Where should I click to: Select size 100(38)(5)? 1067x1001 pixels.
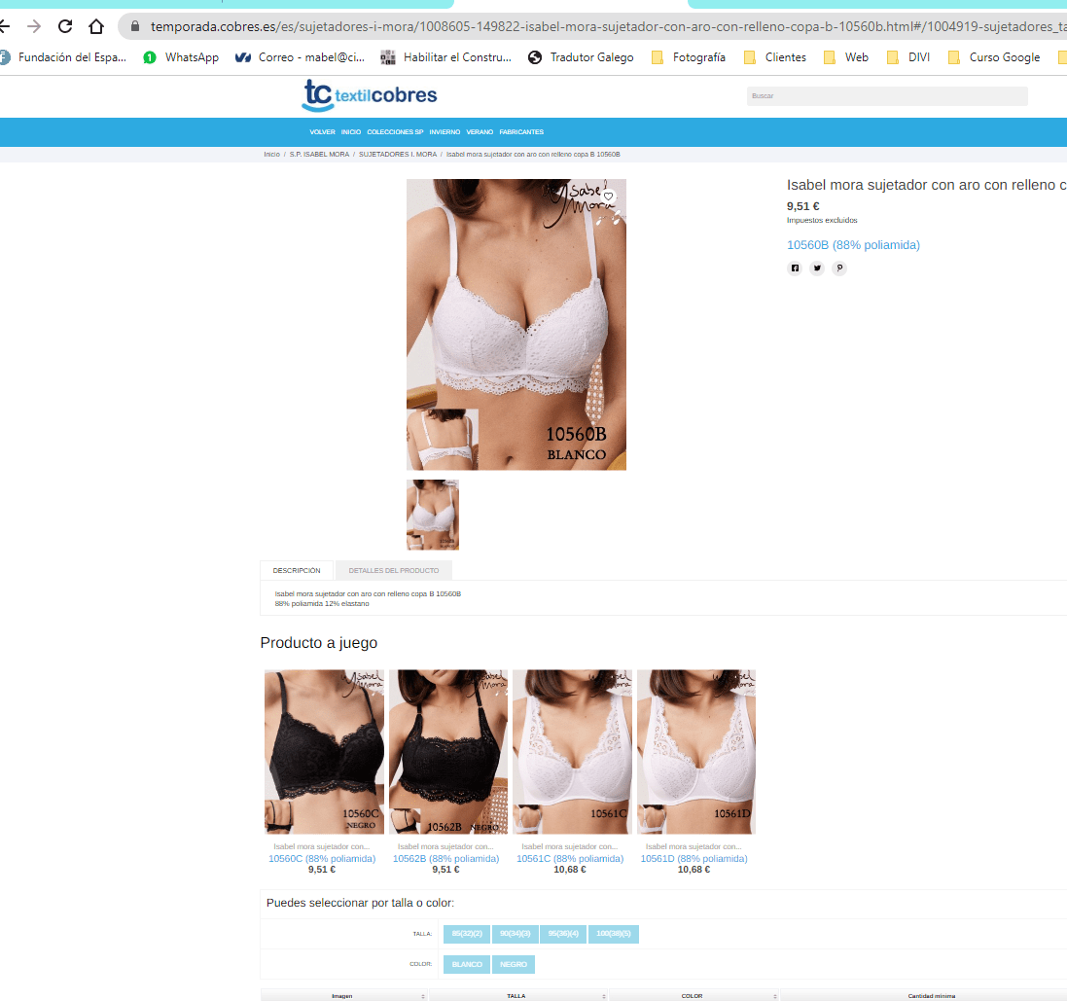pyautogui.click(x=613, y=934)
